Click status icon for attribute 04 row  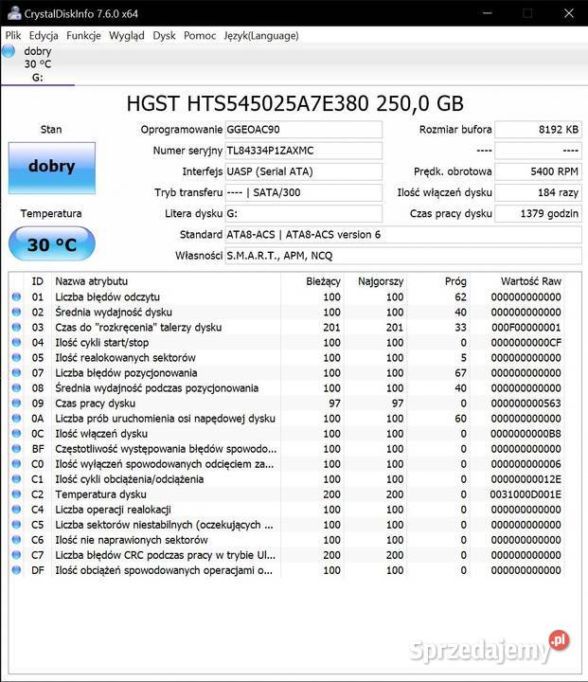click(x=16, y=342)
